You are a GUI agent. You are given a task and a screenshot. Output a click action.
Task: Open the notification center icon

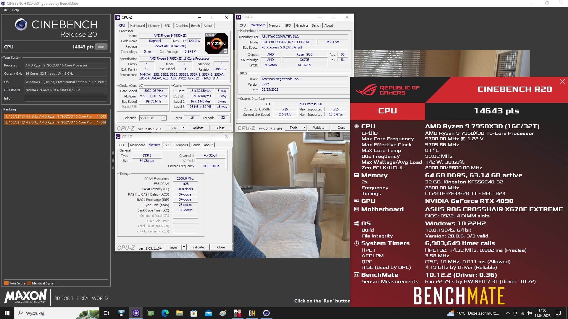pyautogui.click(x=558, y=313)
